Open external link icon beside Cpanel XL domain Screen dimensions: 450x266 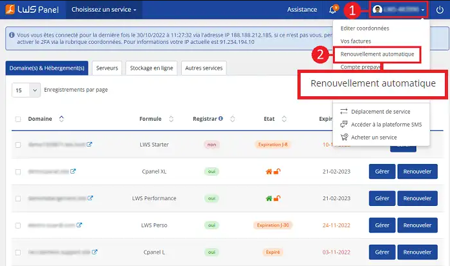pyautogui.click(x=73, y=171)
